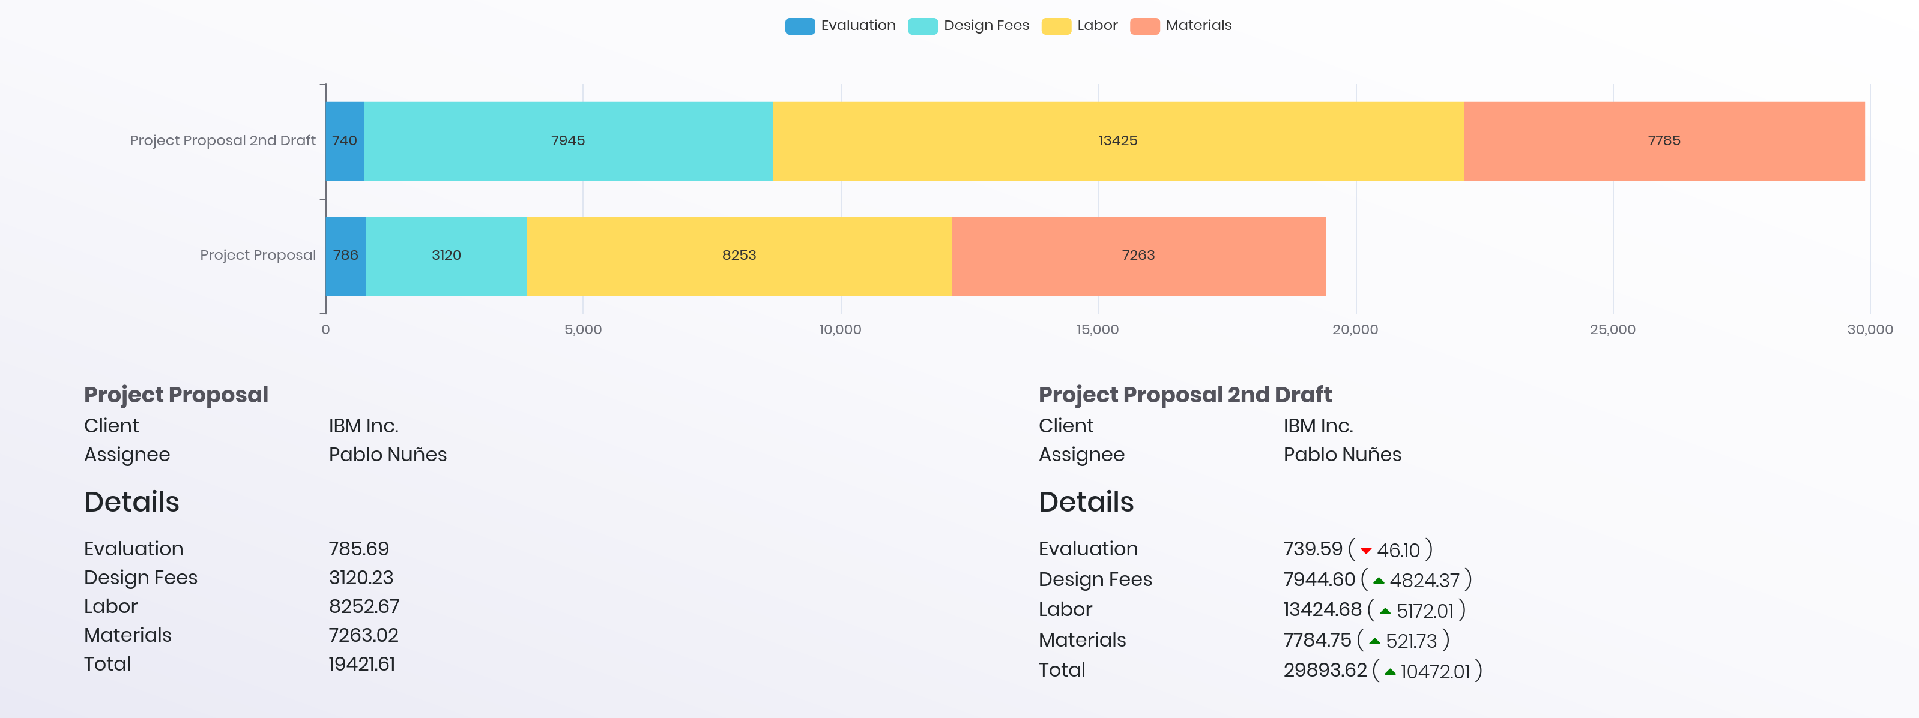This screenshot has width=1919, height=718.
Task: Click the 7263 Materials bar segment
Action: tap(1138, 255)
